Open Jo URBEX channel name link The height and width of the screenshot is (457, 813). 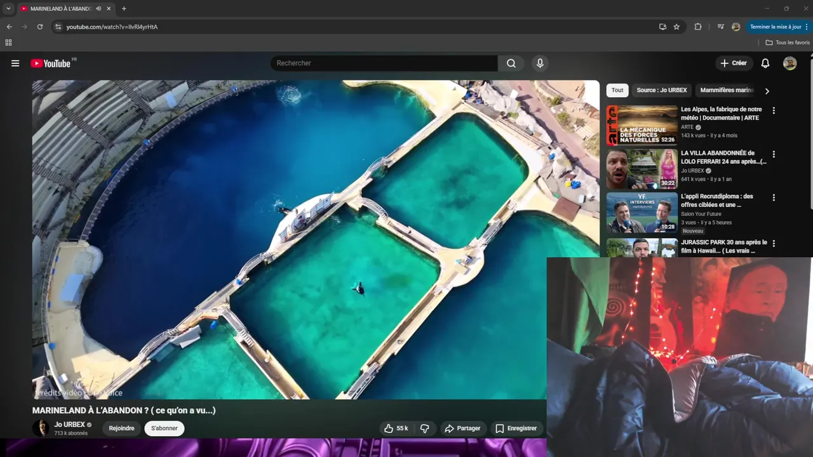click(x=69, y=425)
